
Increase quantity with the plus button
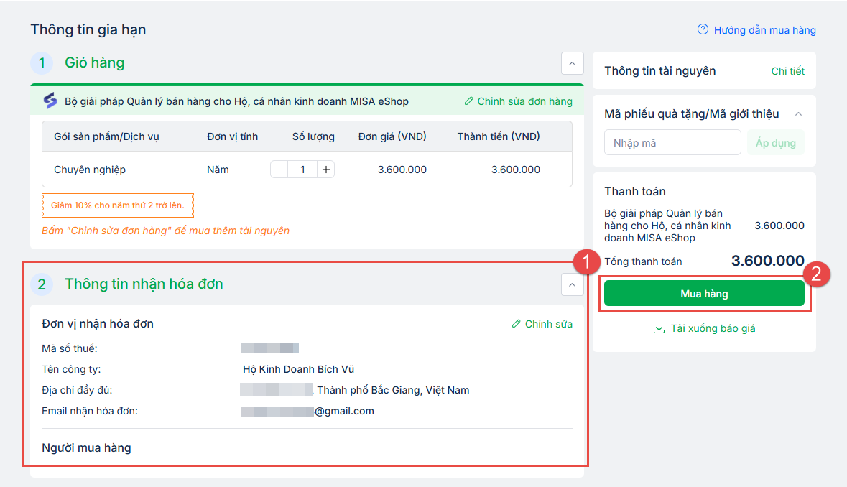tap(326, 170)
